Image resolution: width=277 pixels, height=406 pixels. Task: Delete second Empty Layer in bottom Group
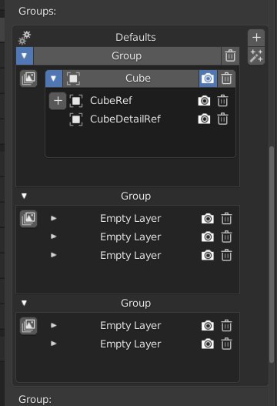point(226,344)
